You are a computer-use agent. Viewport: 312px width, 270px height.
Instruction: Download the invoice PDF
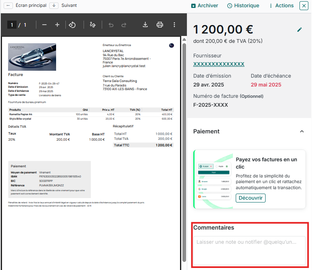[x=145, y=25]
